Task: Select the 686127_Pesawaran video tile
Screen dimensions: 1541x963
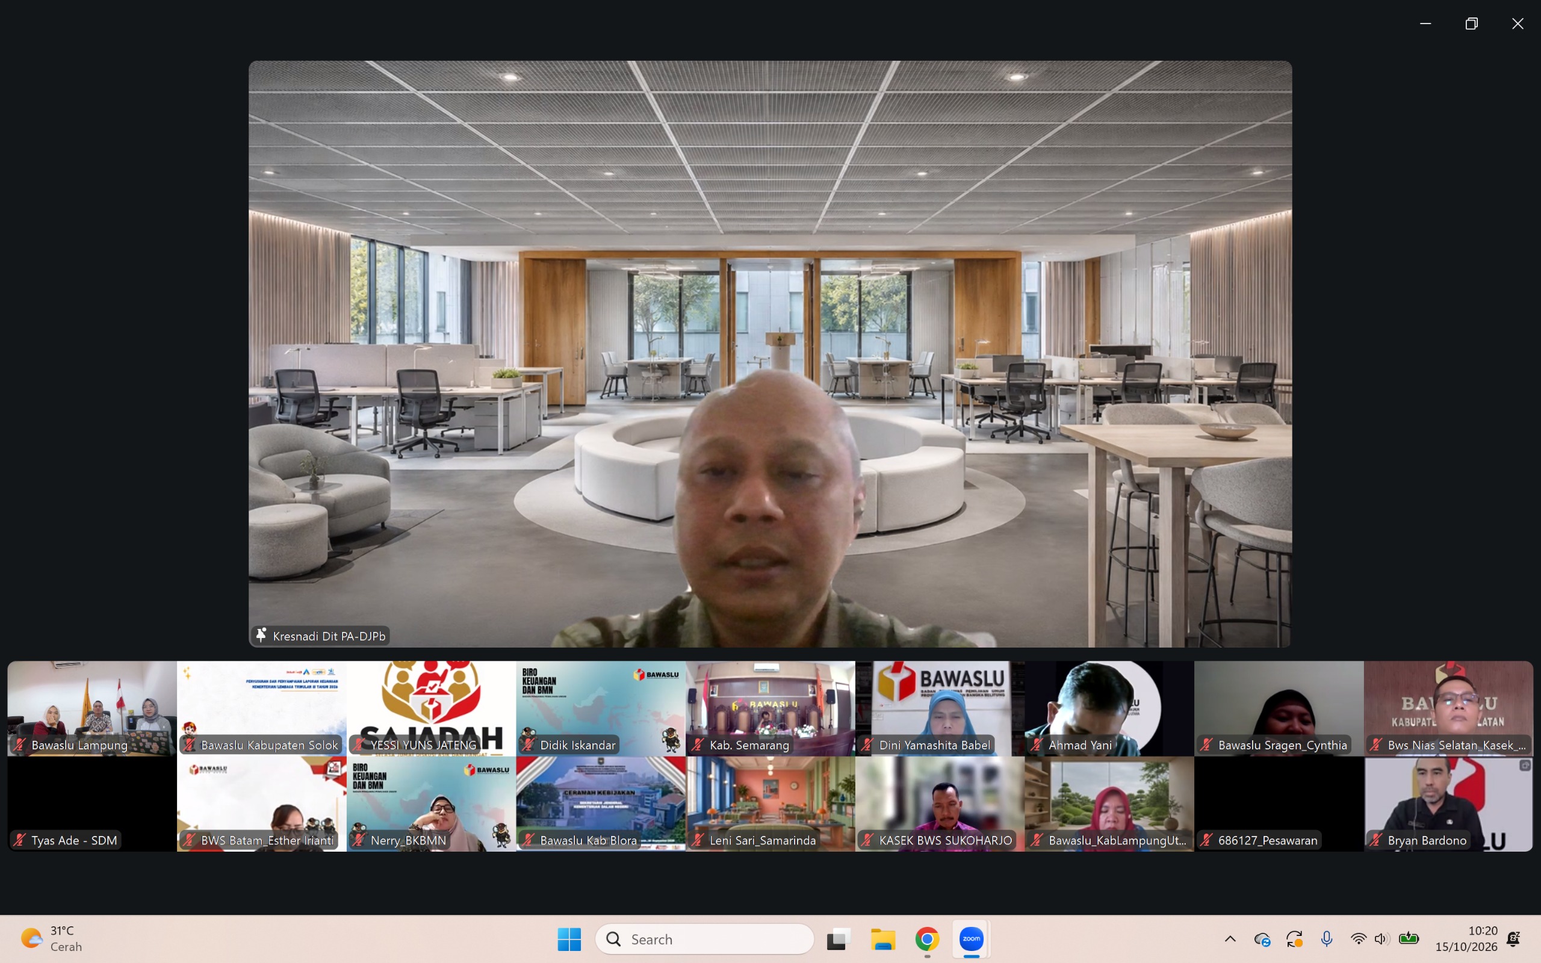Action: (x=1279, y=804)
